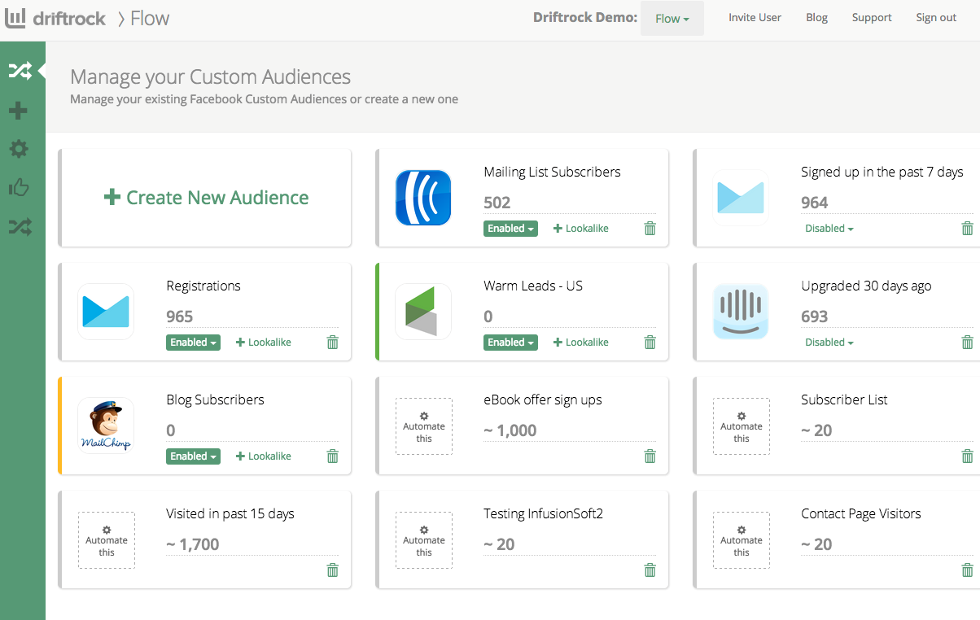Click Create New Audience button

coord(207,198)
